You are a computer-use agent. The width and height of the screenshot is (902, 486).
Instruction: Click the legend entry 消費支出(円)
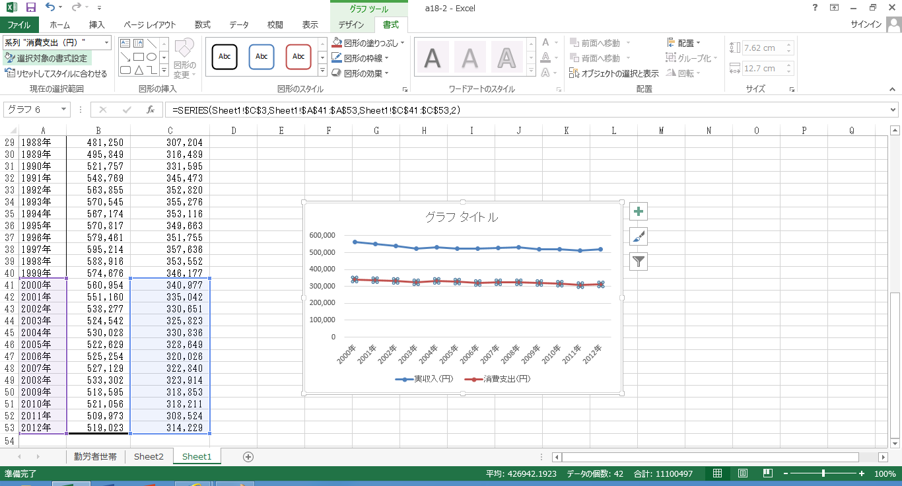(498, 379)
